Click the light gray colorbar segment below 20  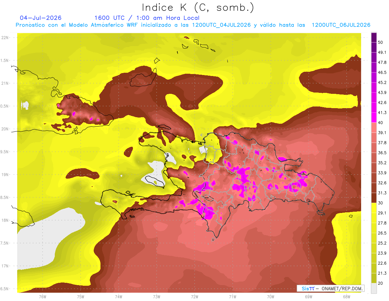pos(374,288)
